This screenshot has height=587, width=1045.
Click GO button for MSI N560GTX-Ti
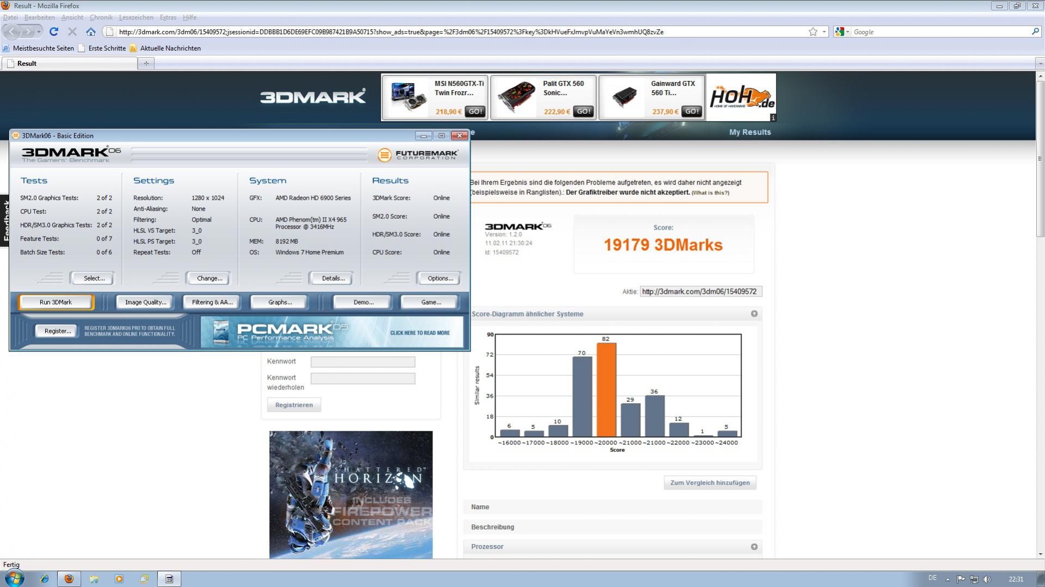point(475,112)
